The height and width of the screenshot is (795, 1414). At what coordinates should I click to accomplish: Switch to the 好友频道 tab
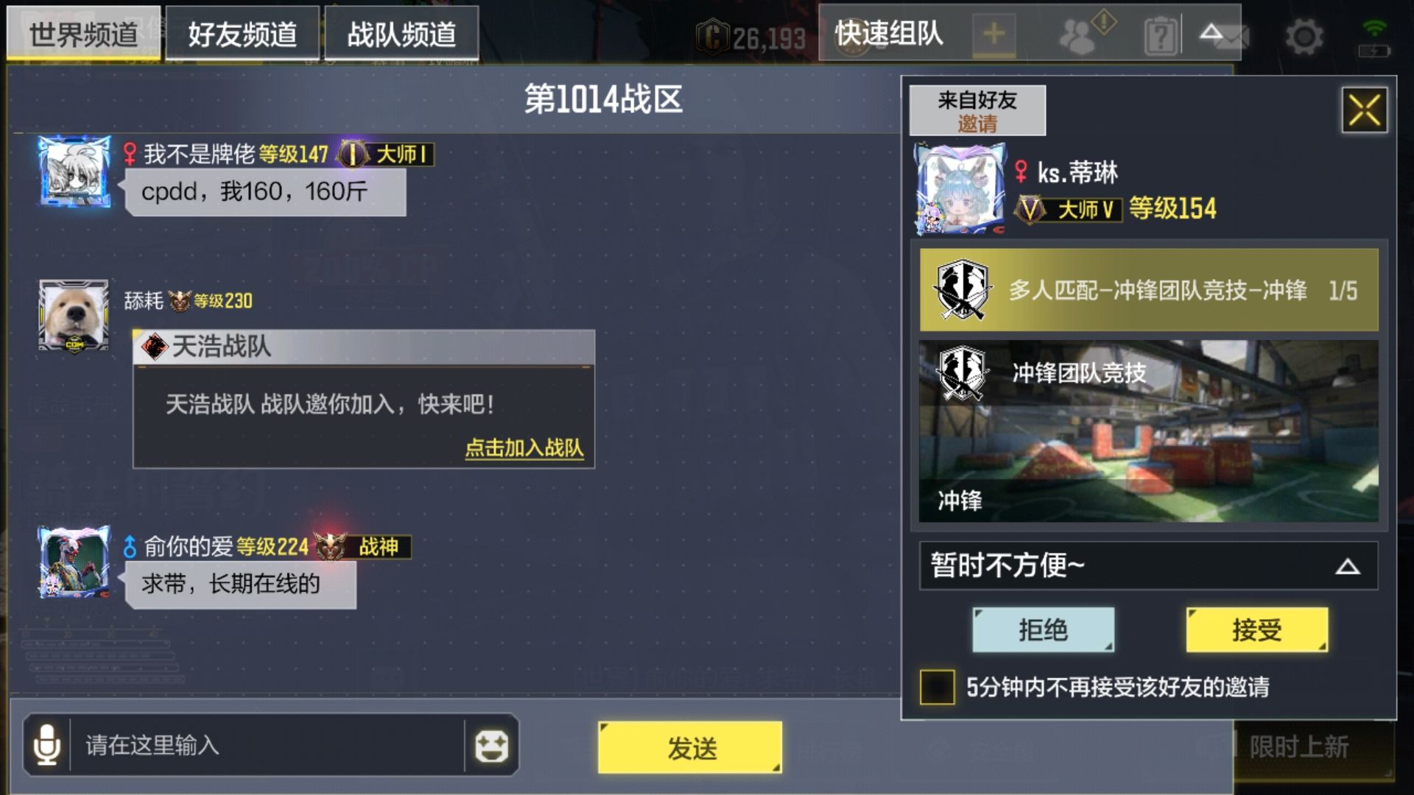(x=242, y=33)
